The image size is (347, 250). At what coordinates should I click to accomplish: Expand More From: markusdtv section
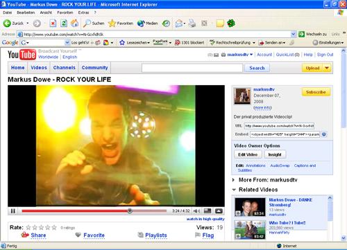pos(234,180)
